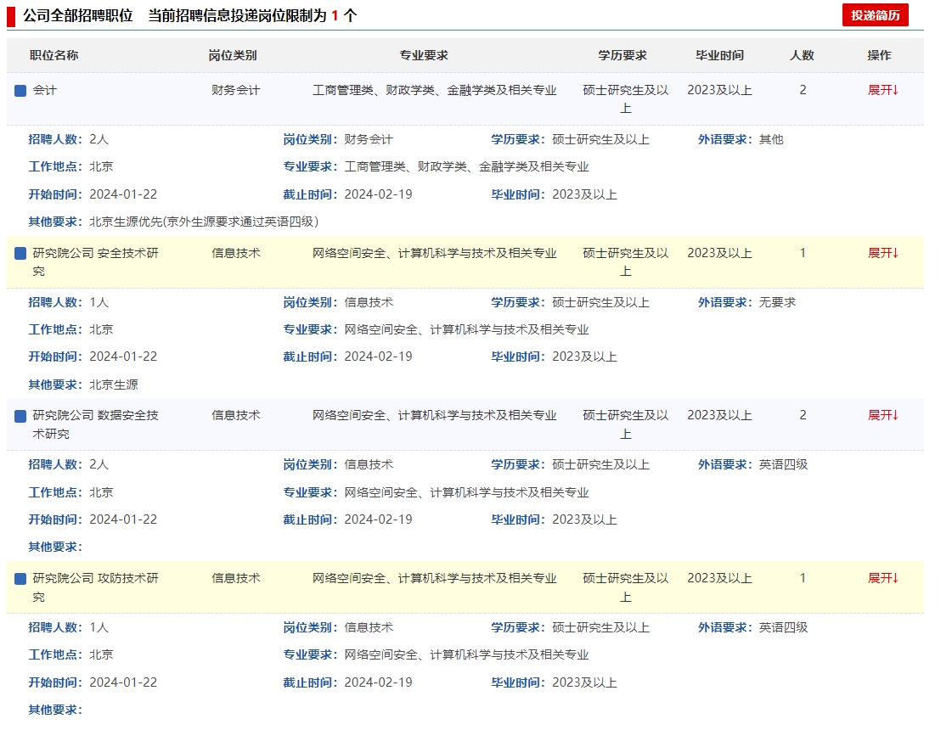Click the 毕业时间 column header

[x=719, y=55]
